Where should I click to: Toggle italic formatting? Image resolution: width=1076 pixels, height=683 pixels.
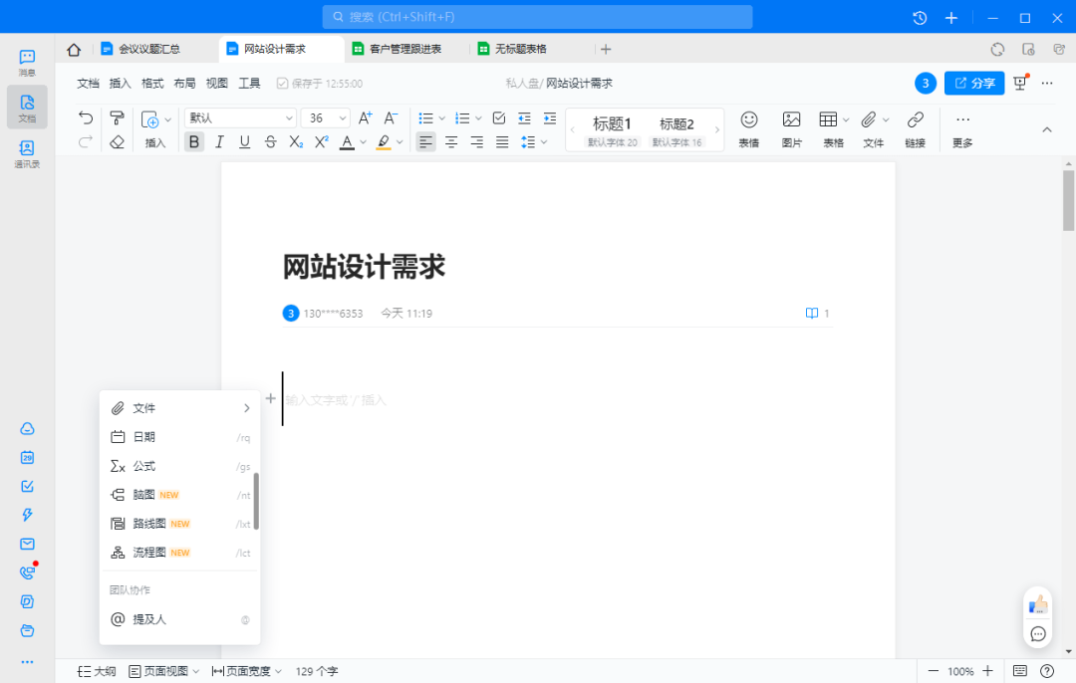click(219, 142)
